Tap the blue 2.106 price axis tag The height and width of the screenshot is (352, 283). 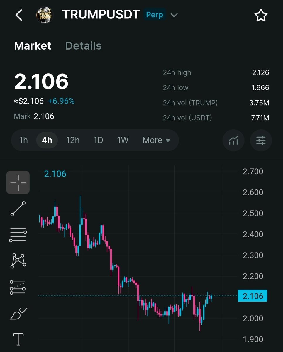(x=253, y=296)
